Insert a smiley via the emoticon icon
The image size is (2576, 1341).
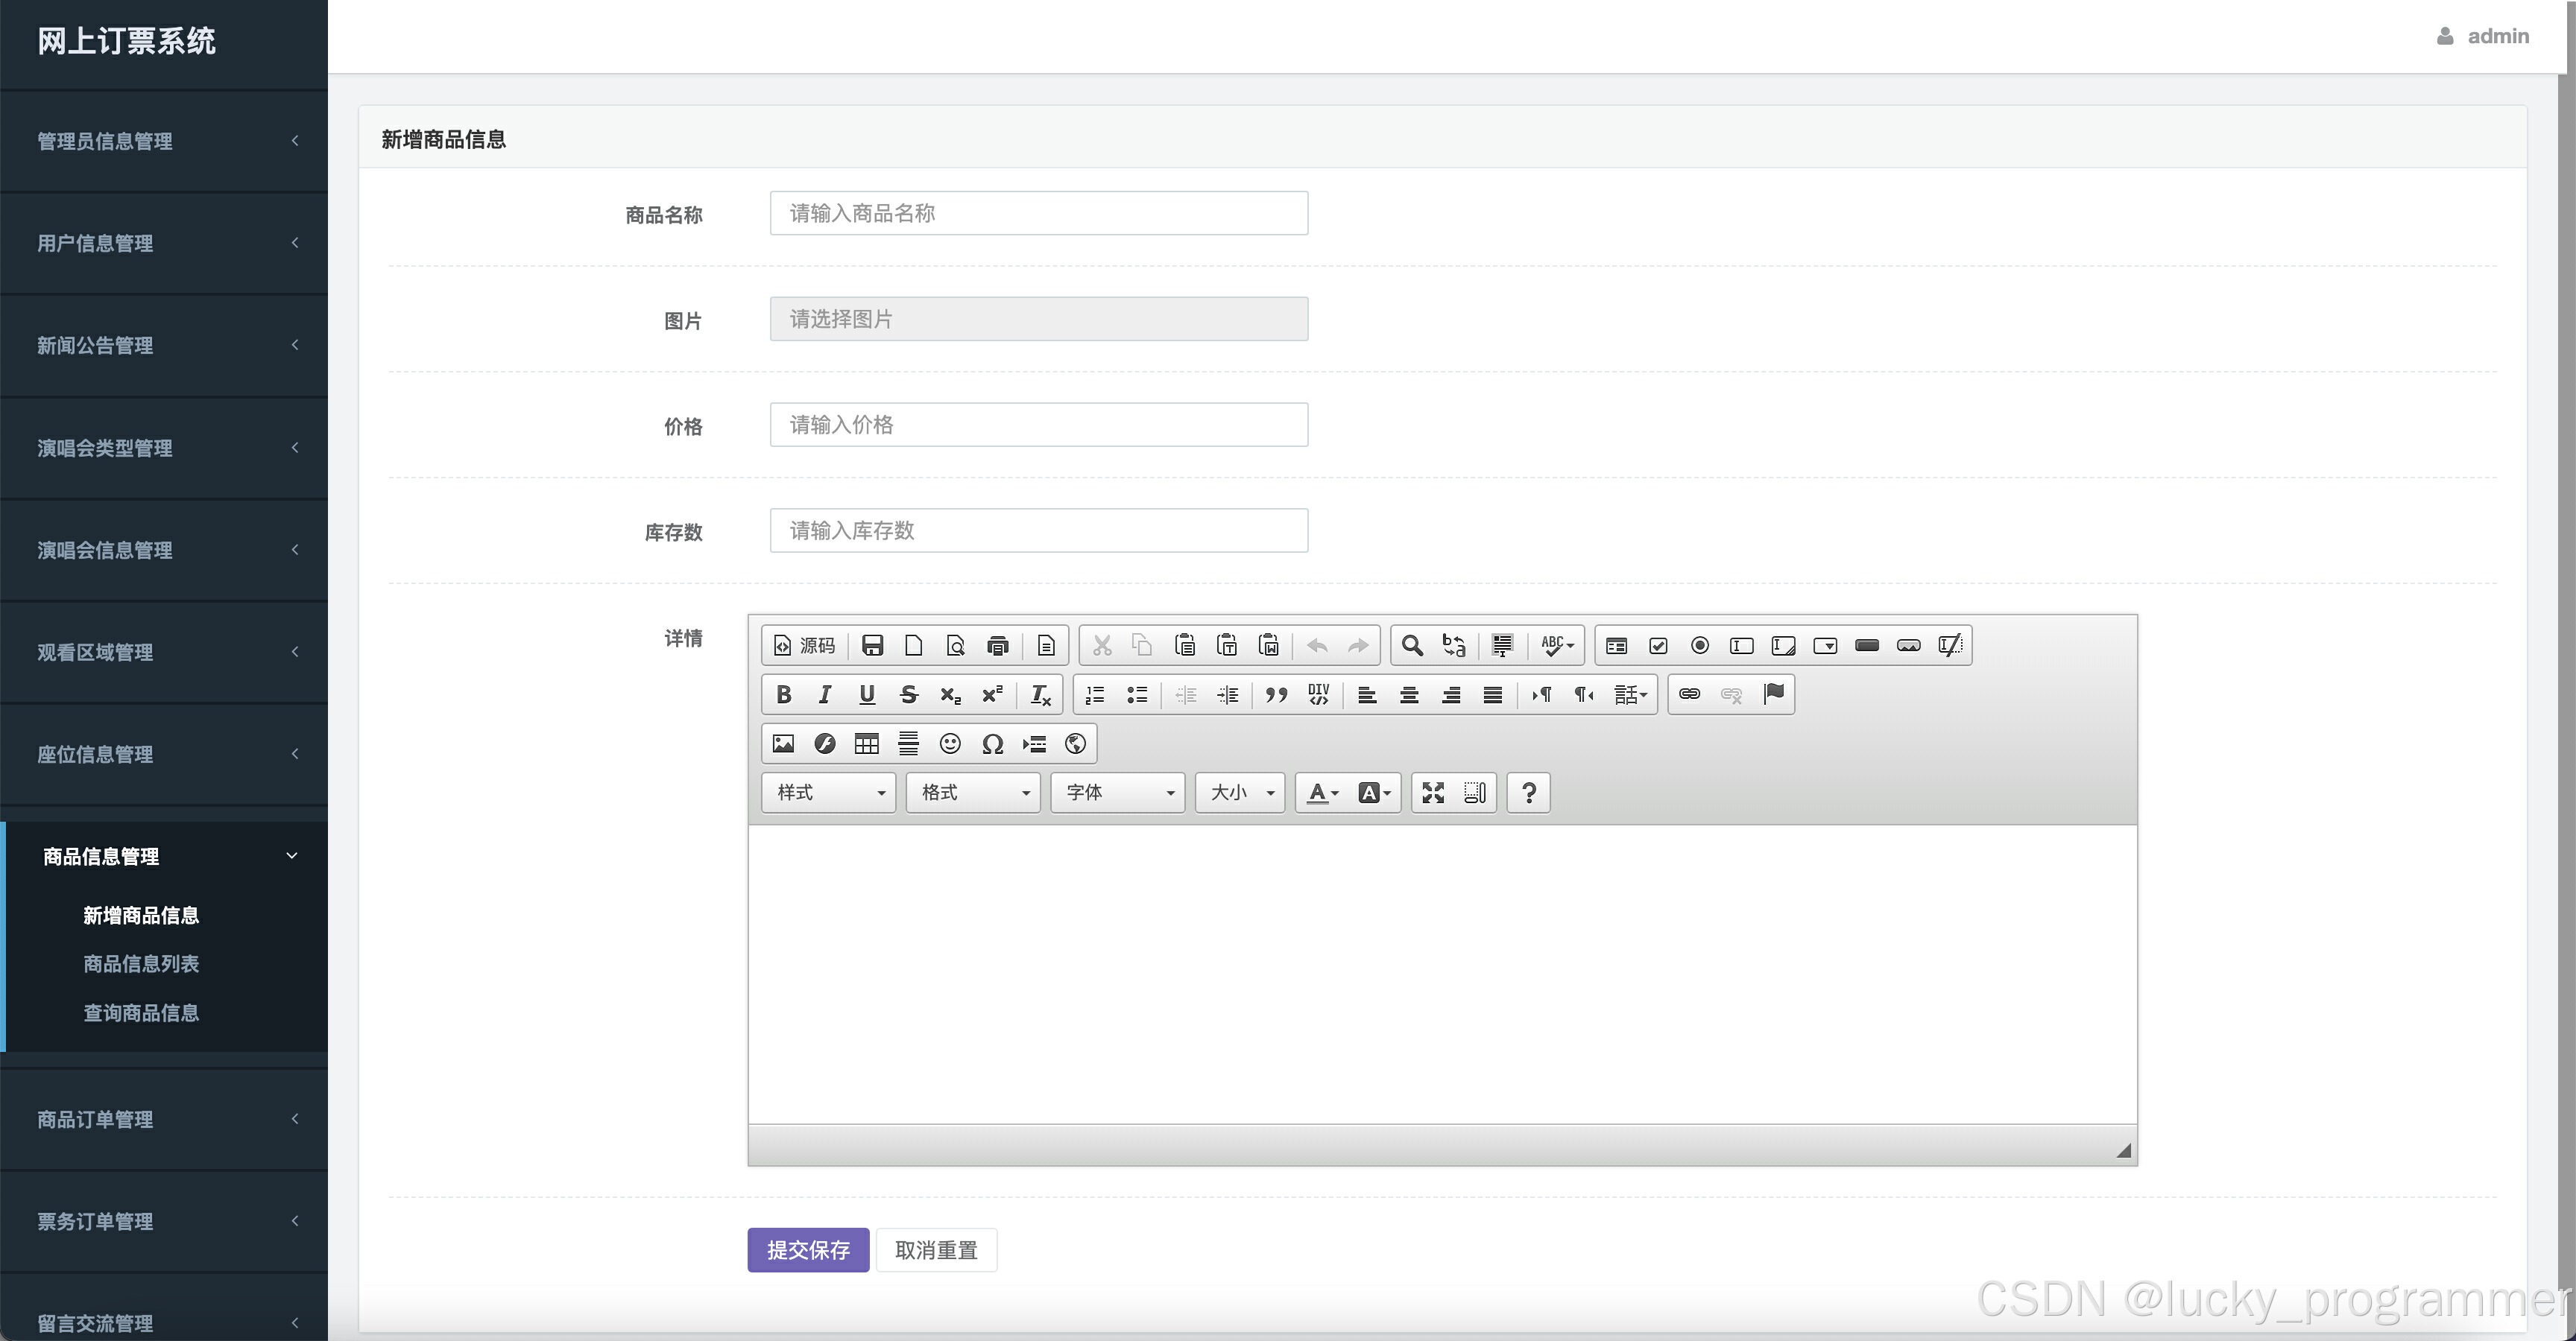pos(950,744)
